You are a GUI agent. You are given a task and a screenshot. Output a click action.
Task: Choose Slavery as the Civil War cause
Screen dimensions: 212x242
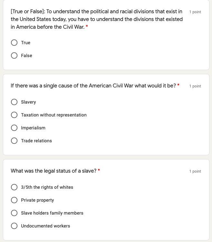click(x=14, y=102)
